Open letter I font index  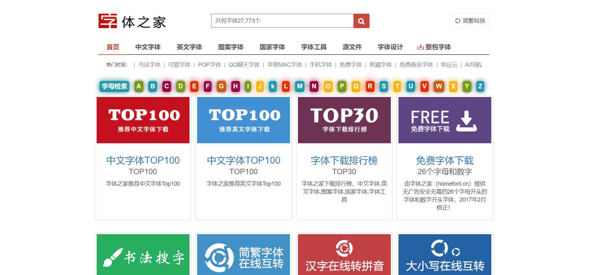pyautogui.click(x=248, y=86)
